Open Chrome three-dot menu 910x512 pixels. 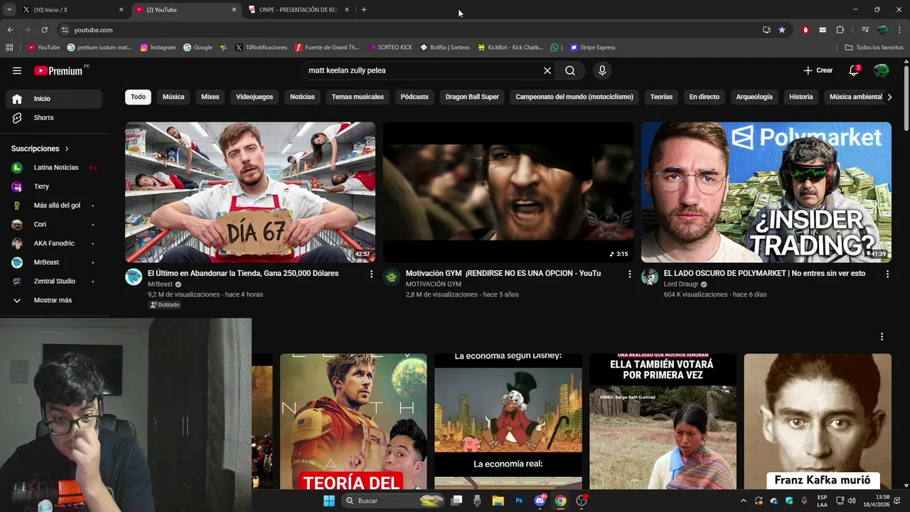coord(899,30)
